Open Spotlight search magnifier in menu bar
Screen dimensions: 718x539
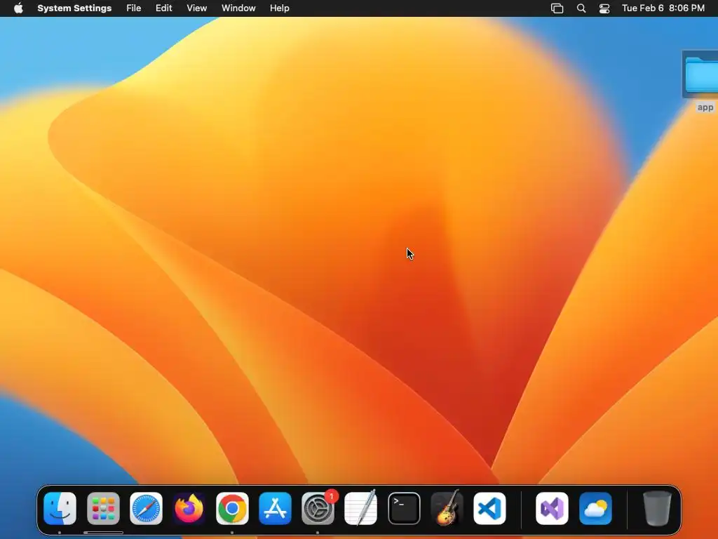(581, 8)
